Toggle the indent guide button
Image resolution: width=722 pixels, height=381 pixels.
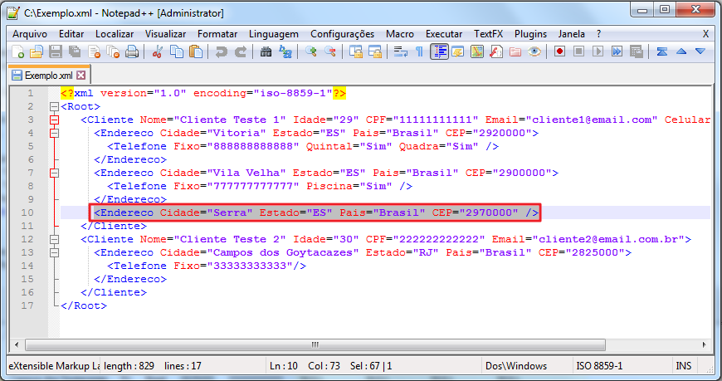(439, 51)
